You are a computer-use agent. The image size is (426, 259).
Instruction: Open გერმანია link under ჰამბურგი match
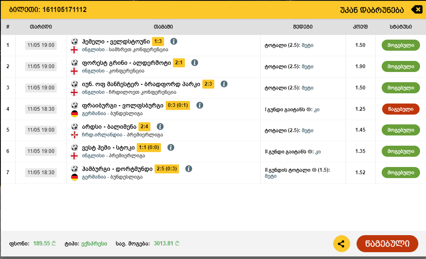pyautogui.click(x=94, y=177)
